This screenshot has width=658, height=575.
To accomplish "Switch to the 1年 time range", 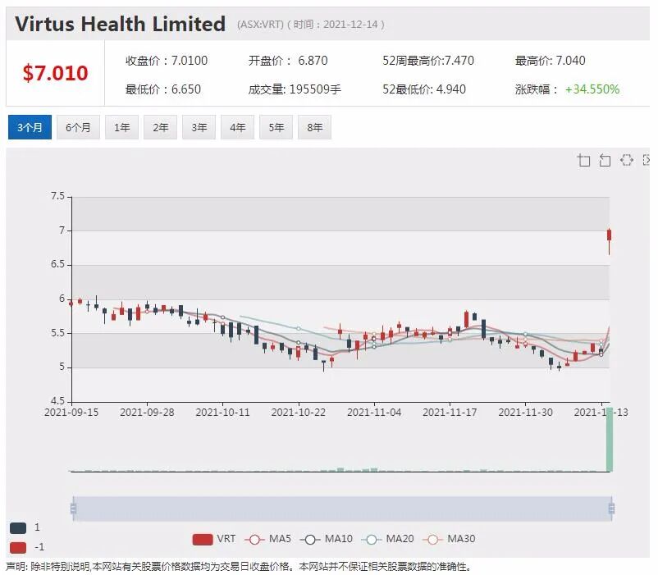I will pos(121,127).
